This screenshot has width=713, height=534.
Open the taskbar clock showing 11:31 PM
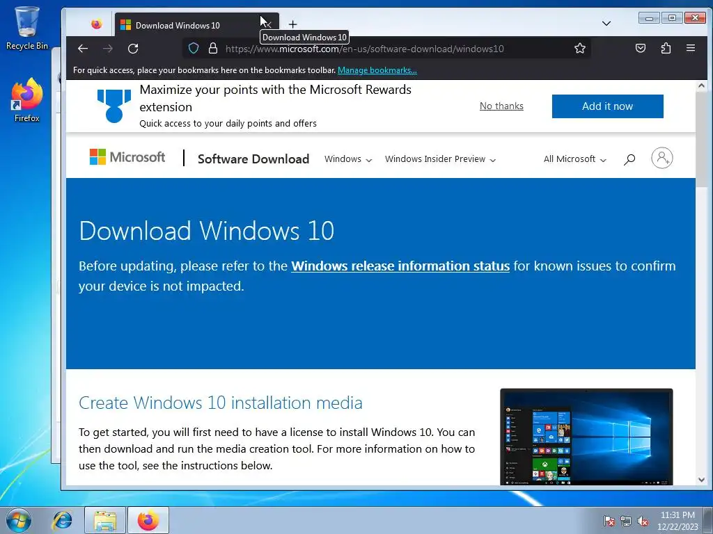(x=677, y=521)
